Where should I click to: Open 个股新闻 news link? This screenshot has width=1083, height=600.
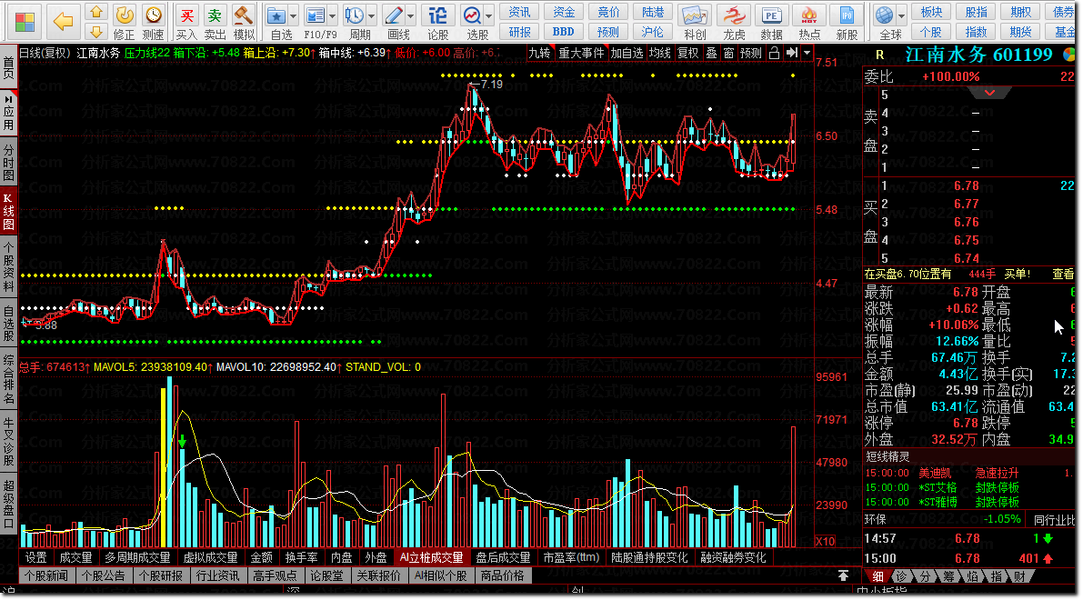[x=47, y=575]
